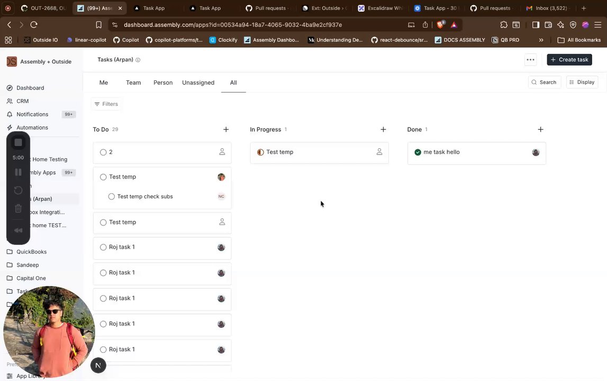Screen dimensions: 607x381
Task: Add a task to the In Progress column
Action: tap(383, 130)
